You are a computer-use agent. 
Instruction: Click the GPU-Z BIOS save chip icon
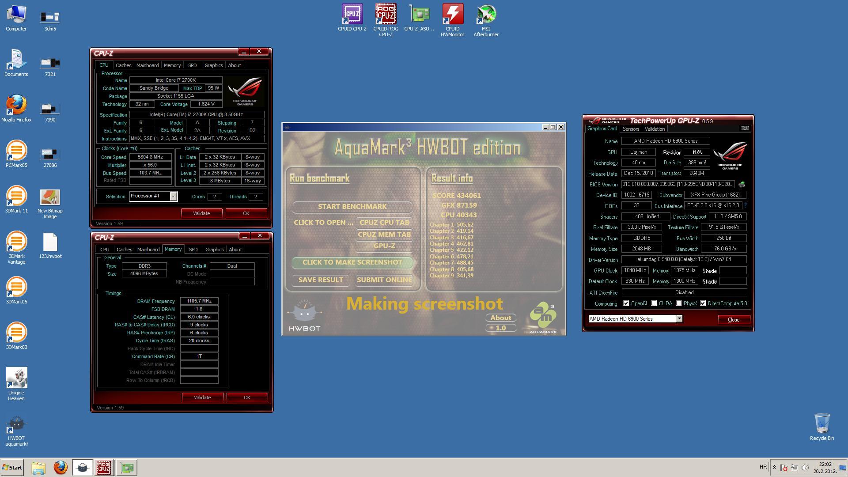click(x=742, y=184)
